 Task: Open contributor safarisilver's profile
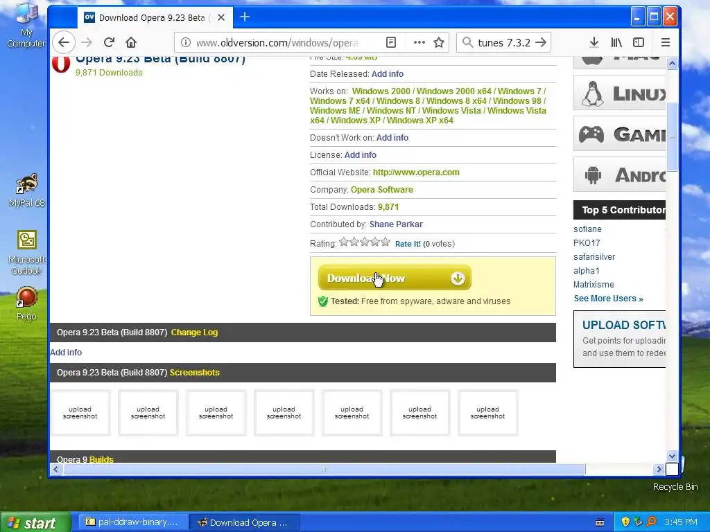click(x=594, y=257)
